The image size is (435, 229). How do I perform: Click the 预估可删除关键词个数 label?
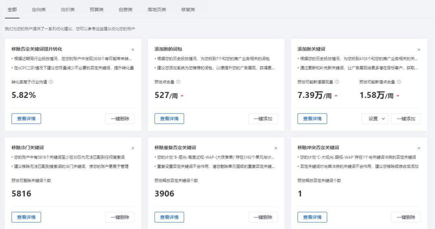31,180
